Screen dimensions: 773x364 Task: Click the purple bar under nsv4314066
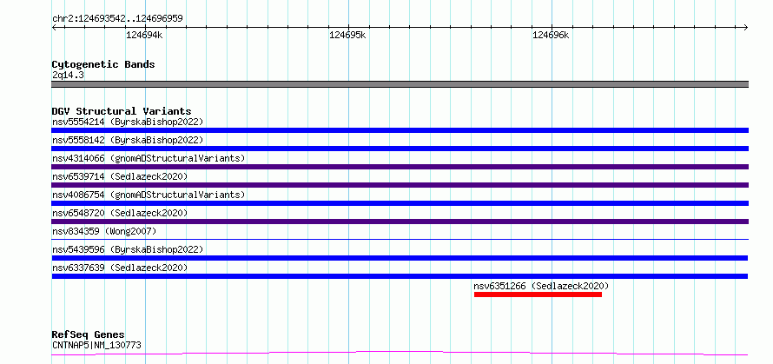click(x=400, y=167)
